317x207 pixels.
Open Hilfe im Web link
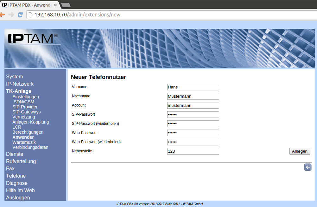pos(20,190)
